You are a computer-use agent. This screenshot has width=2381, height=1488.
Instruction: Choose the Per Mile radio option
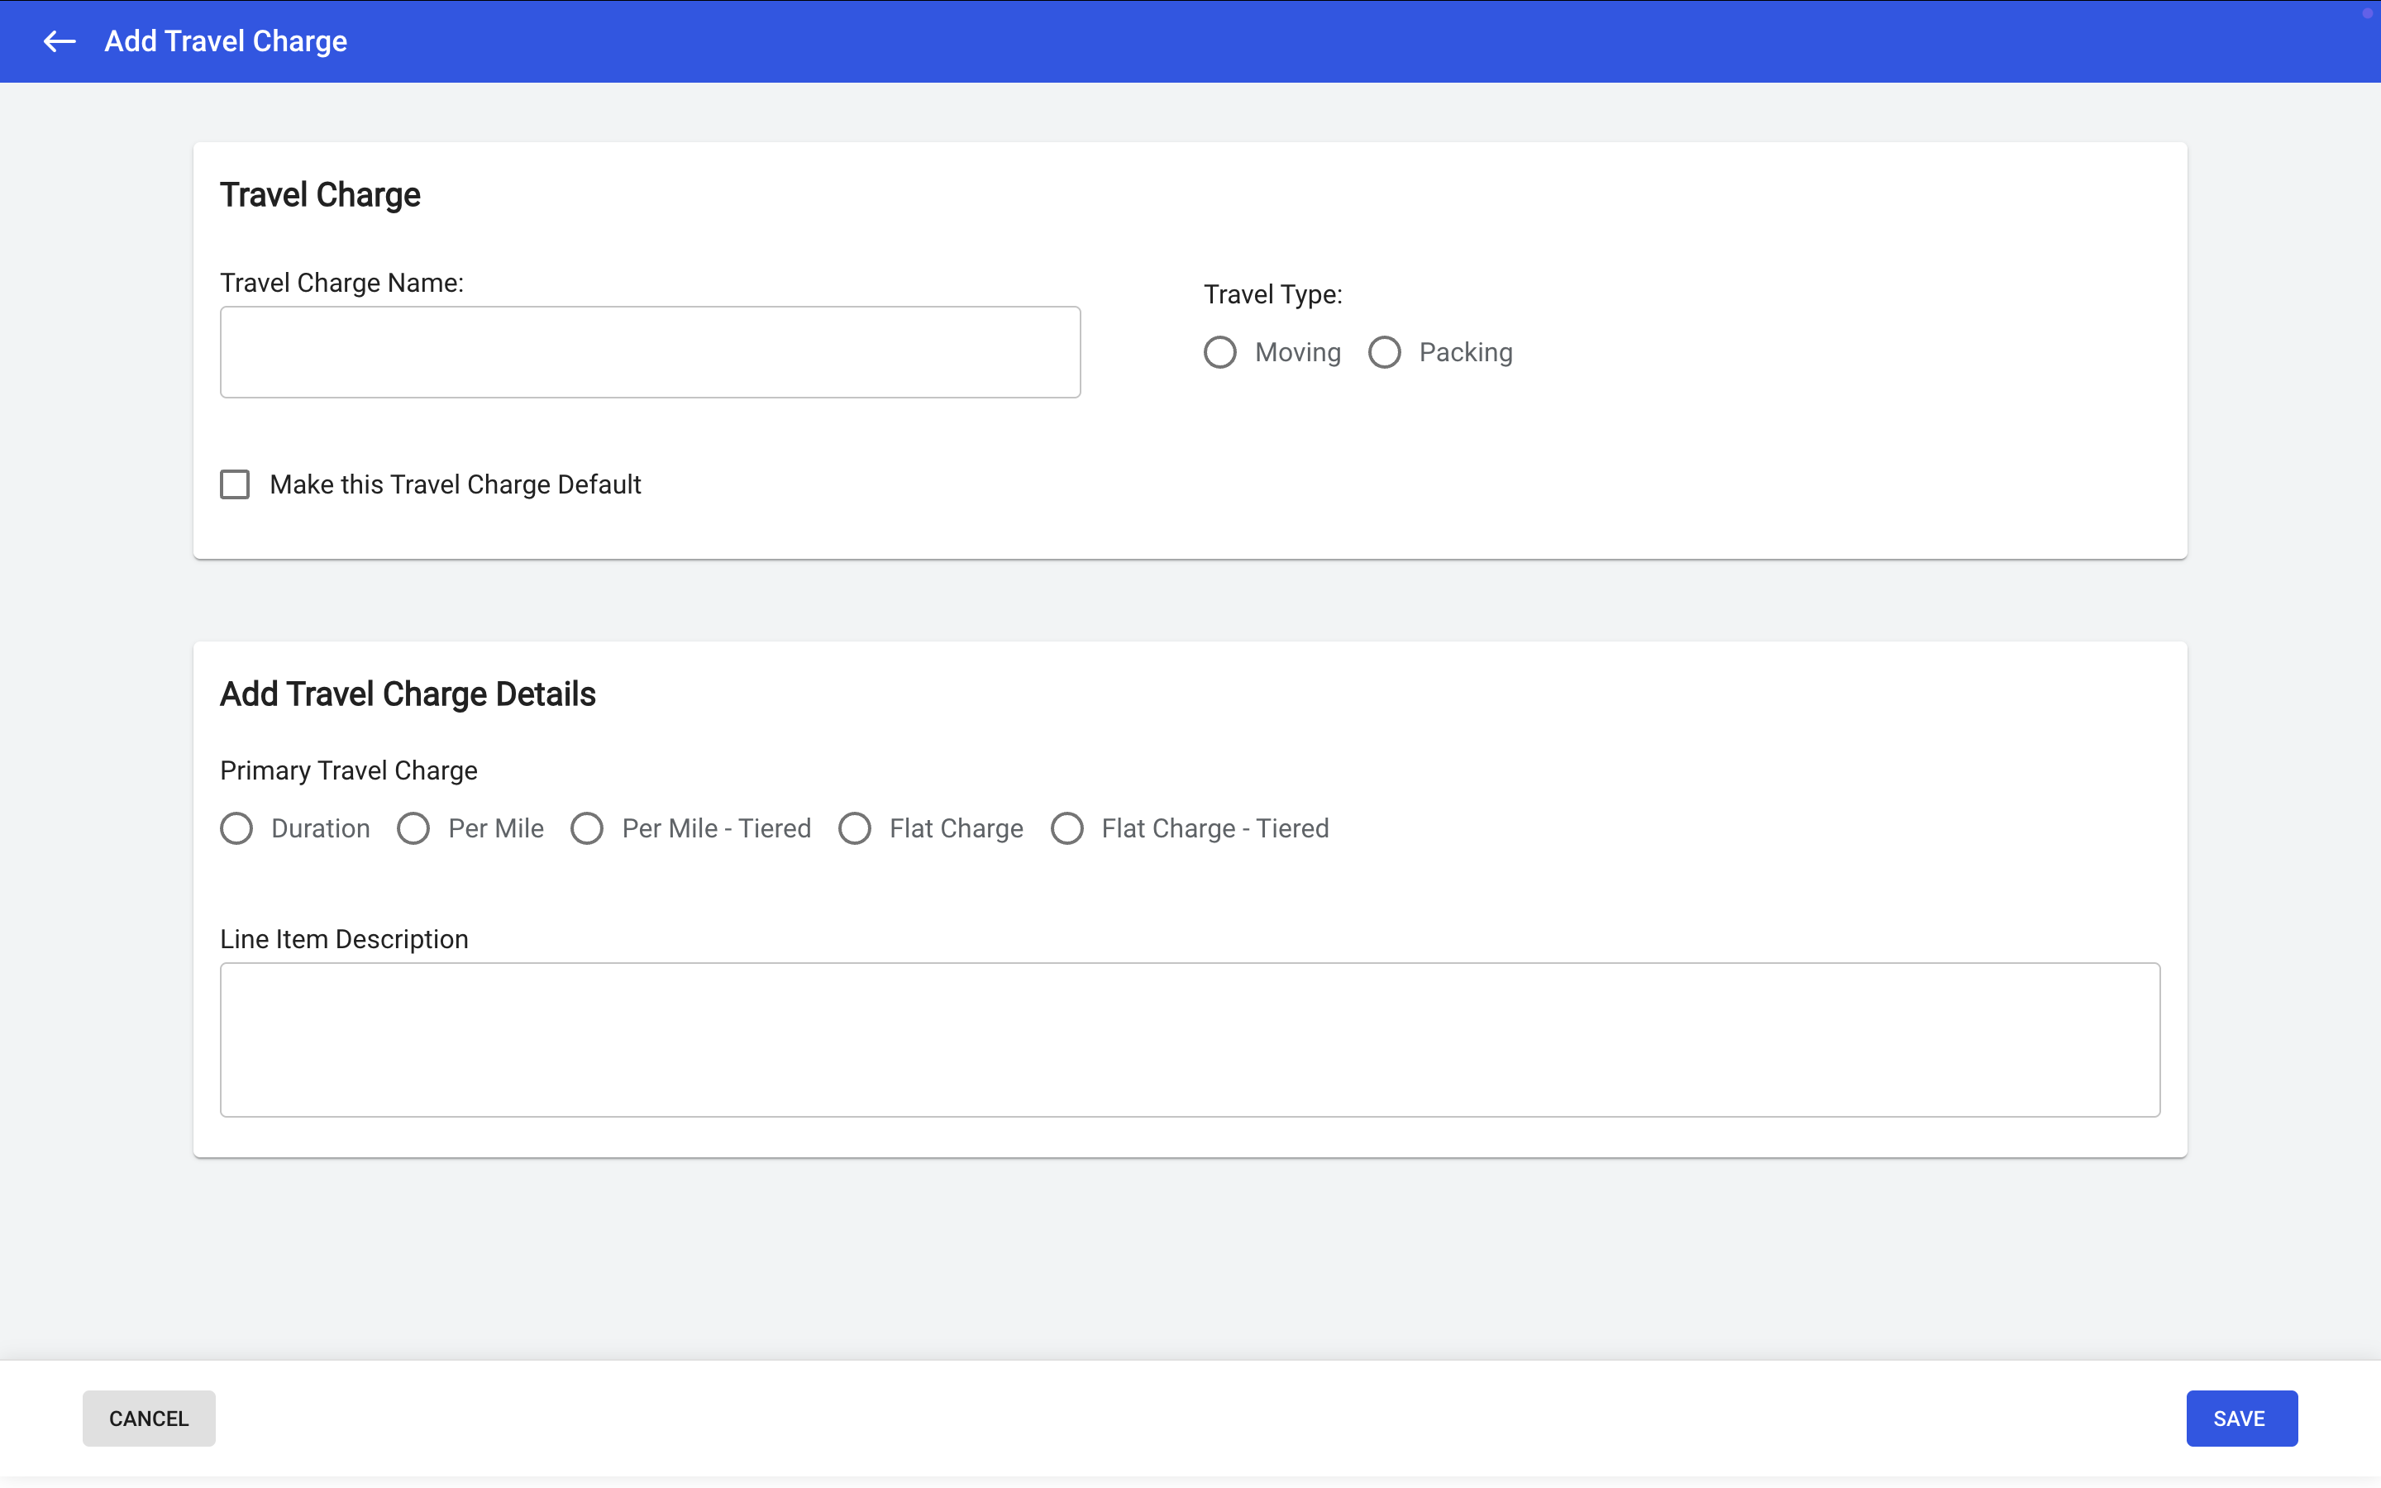[413, 828]
